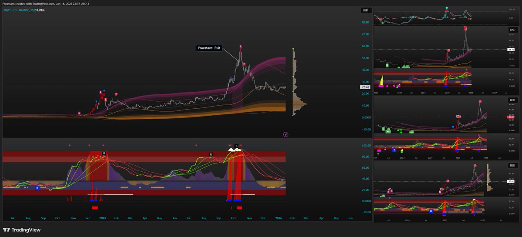Viewport: 522px width, 237px height.
Task: Click the red rectangle below December 2024 spikes
Action: (x=95, y=208)
